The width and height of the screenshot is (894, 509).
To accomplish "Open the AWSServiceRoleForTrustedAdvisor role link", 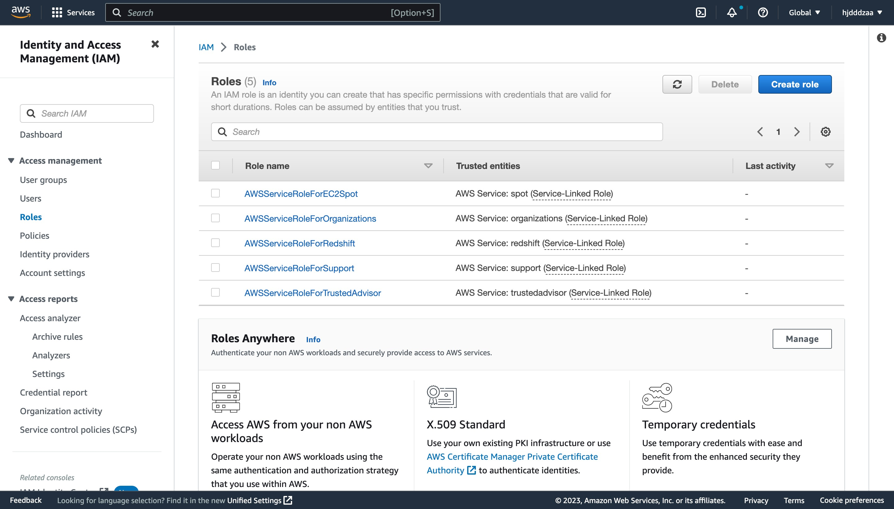I will click(313, 293).
